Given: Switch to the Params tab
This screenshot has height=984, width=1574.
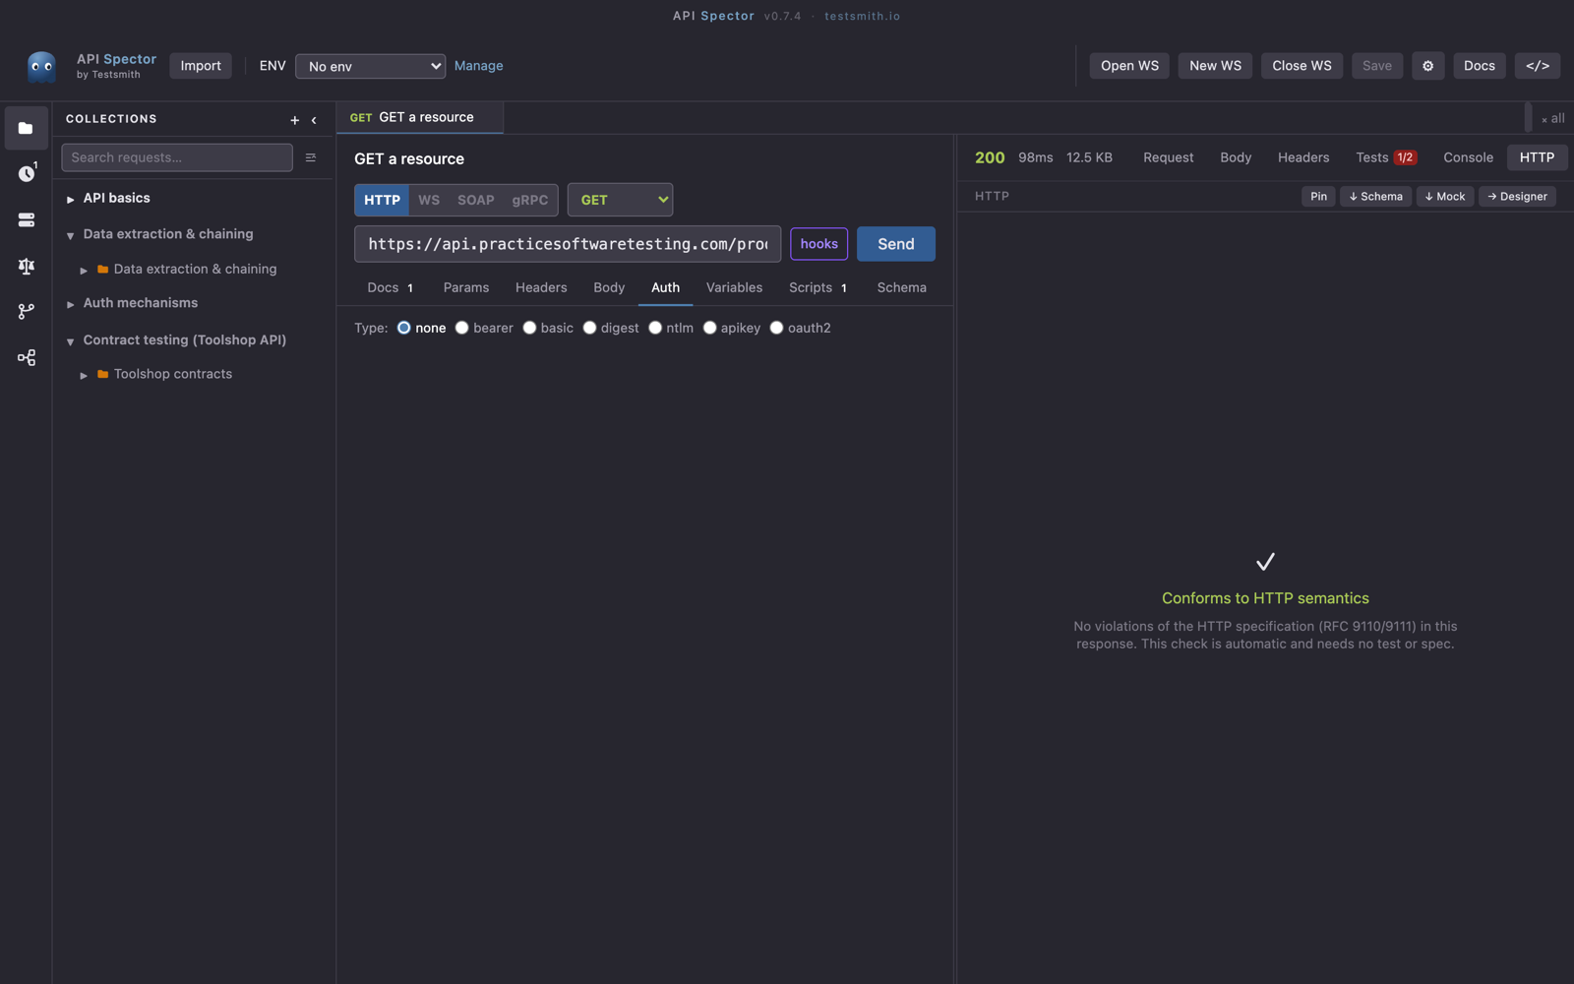Looking at the screenshot, I should pos(466,287).
